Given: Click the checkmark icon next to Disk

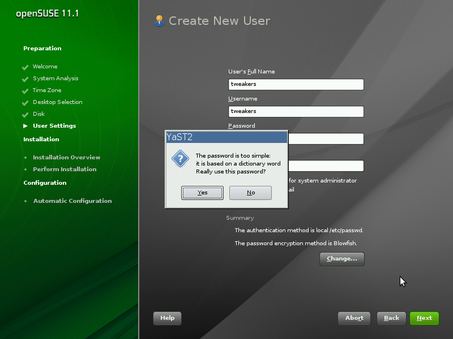Looking at the screenshot, I should tap(25, 115).
